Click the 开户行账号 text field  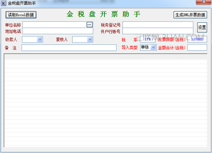(x=158, y=31)
